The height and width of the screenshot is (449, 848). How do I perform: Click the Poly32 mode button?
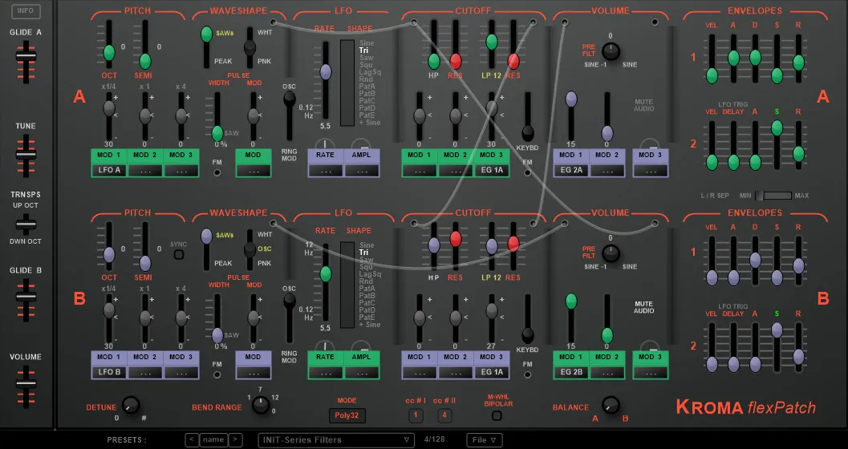pyautogui.click(x=347, y=415)
